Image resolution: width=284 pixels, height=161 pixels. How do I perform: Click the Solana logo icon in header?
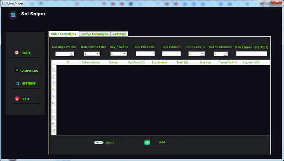point(13,15)
